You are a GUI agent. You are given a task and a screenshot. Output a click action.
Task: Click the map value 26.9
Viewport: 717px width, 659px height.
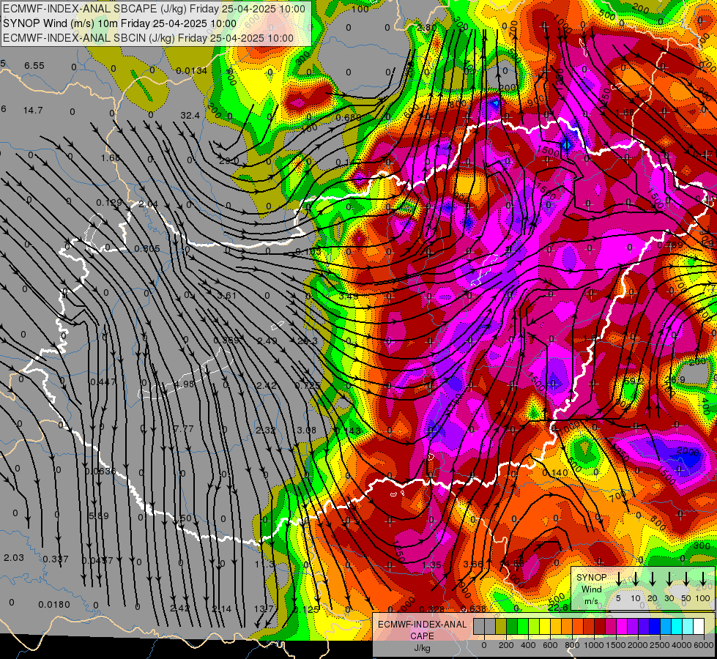675,379
